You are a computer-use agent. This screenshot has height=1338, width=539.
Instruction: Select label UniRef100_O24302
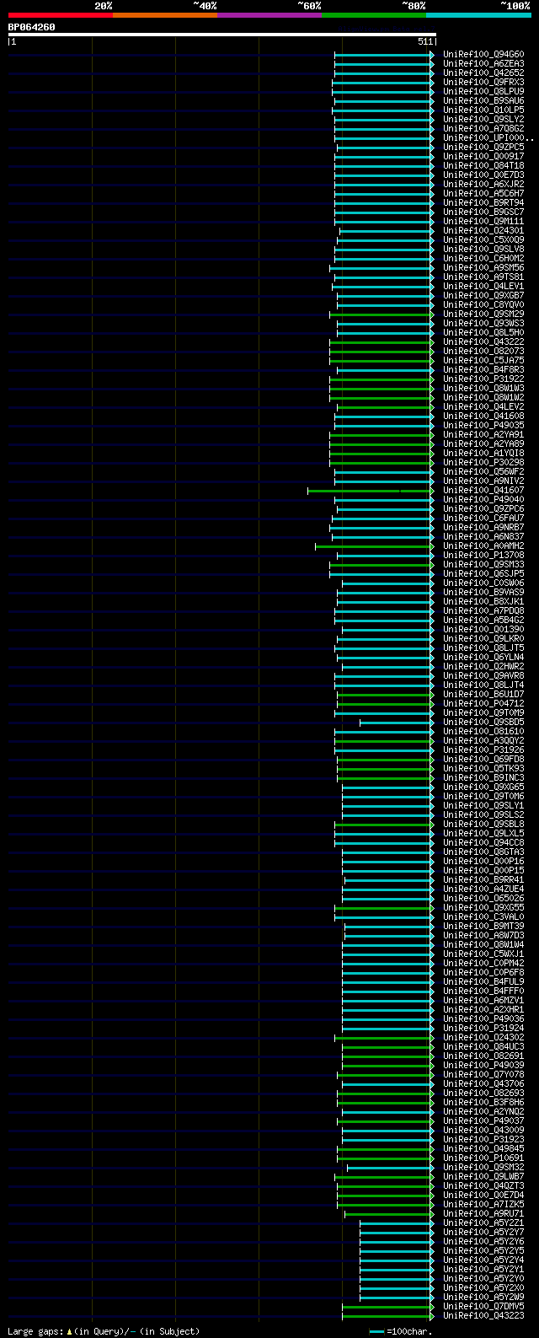click(x=483, y=1037)
